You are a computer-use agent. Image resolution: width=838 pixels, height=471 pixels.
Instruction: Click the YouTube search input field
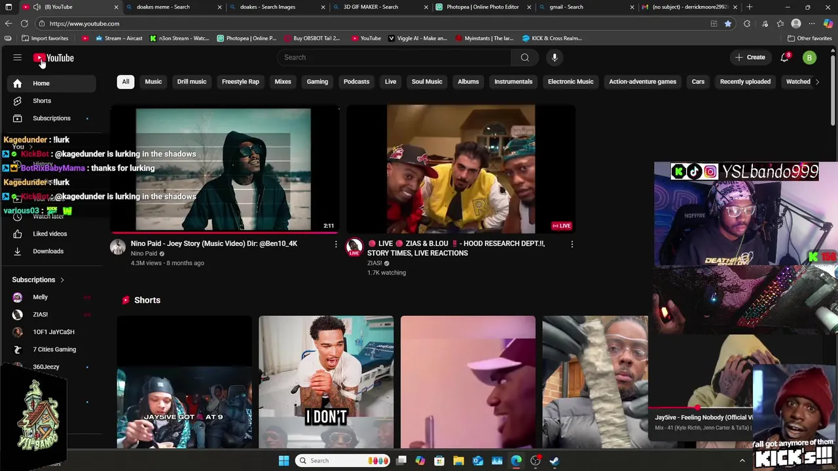[394, 58]
